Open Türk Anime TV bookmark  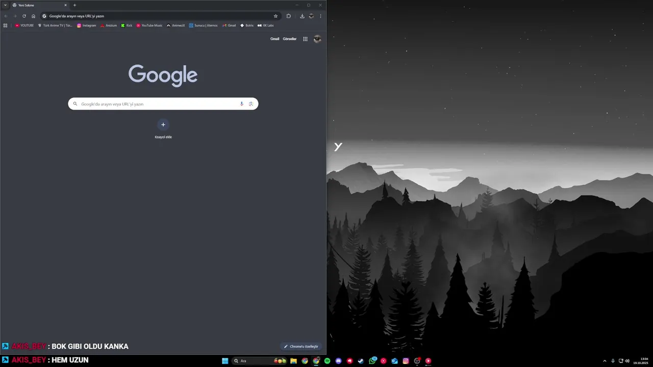[55, 25]
